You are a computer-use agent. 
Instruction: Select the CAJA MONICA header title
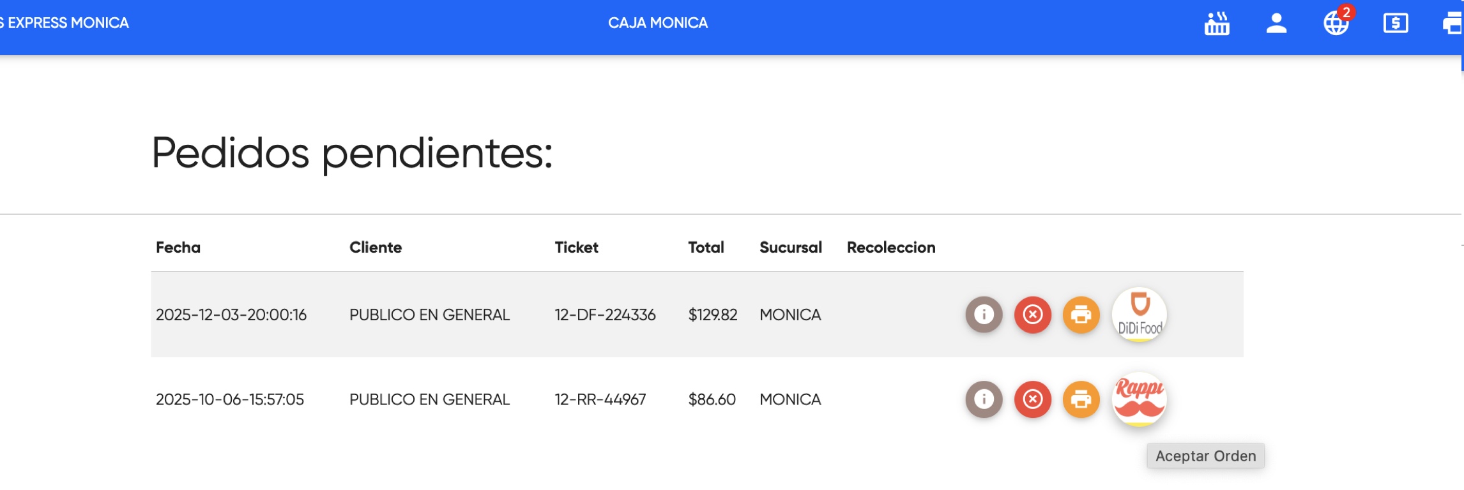tap(659, 23)
